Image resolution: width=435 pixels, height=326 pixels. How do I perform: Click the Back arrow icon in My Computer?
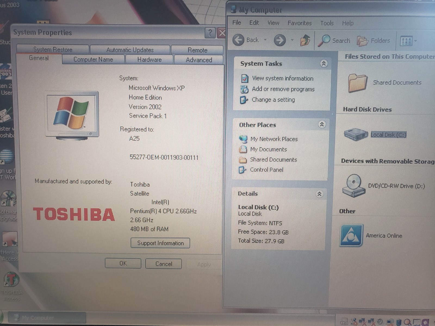tap(238, 40)
